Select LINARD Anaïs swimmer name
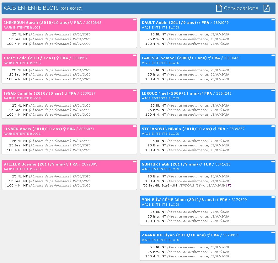Viewport: 278px width, 263px height. tap(17, 129)
